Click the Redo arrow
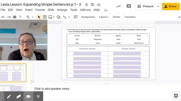This screenshot has height=101, width=181. tap(9, 17)
